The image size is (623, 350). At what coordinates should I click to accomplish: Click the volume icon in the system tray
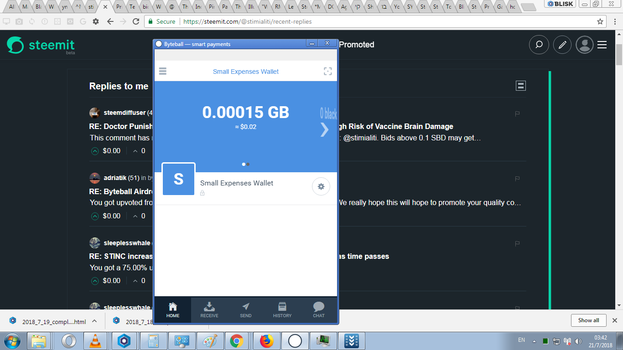[579, 341]
